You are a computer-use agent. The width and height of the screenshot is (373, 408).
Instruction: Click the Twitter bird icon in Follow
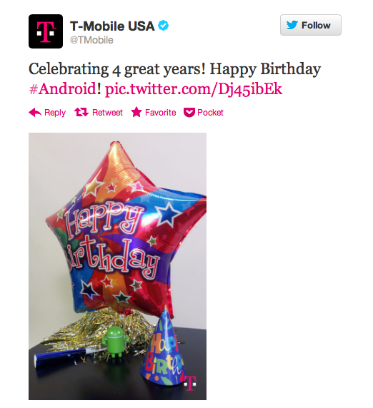(x=292, y=25)
